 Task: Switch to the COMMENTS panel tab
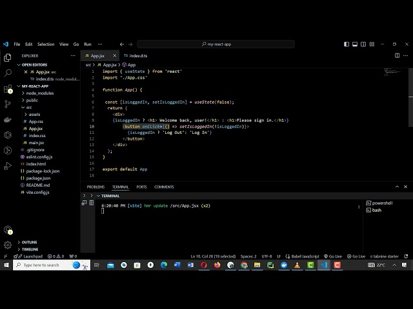tap(164, 187)
